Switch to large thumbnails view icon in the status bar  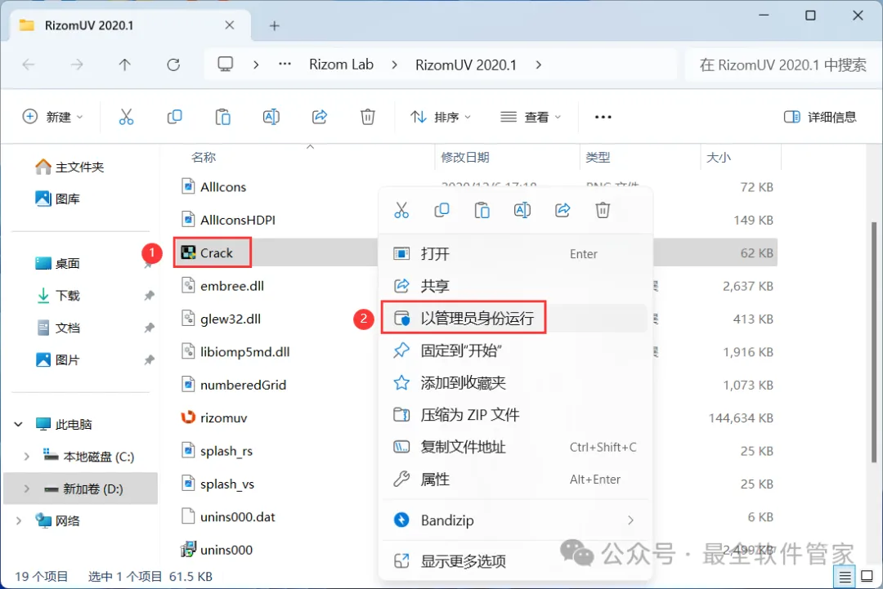pos(867,577)
